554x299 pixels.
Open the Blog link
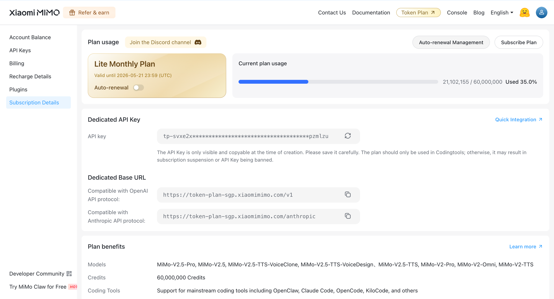[x=479, y=12]
